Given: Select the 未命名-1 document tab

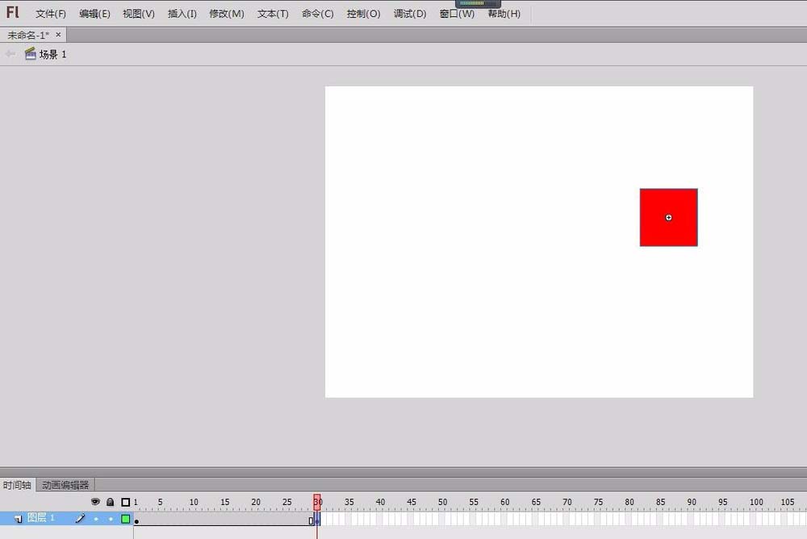Looking at the screenshot, I should point(28,35).
